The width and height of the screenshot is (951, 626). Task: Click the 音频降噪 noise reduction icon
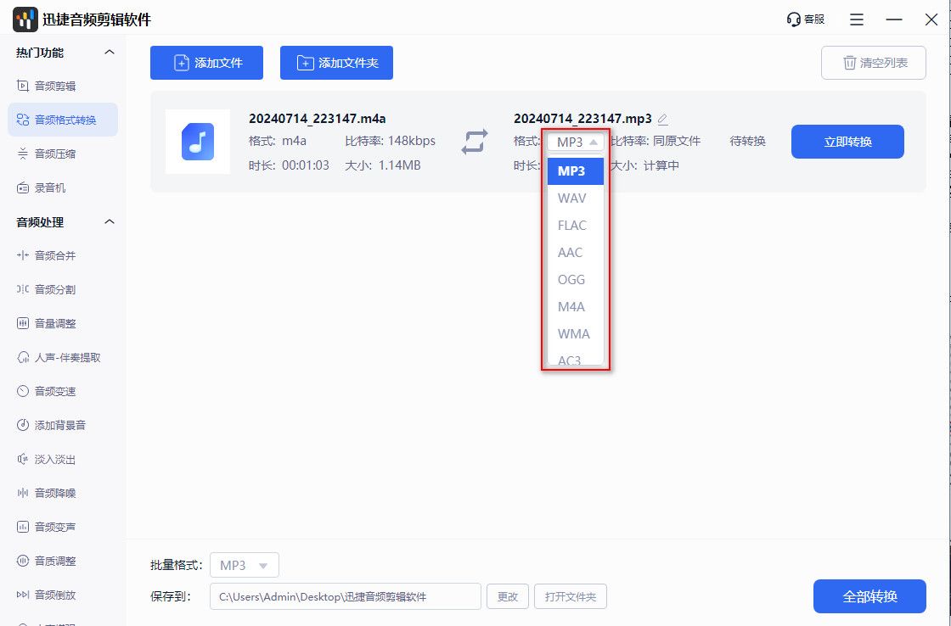22,494
